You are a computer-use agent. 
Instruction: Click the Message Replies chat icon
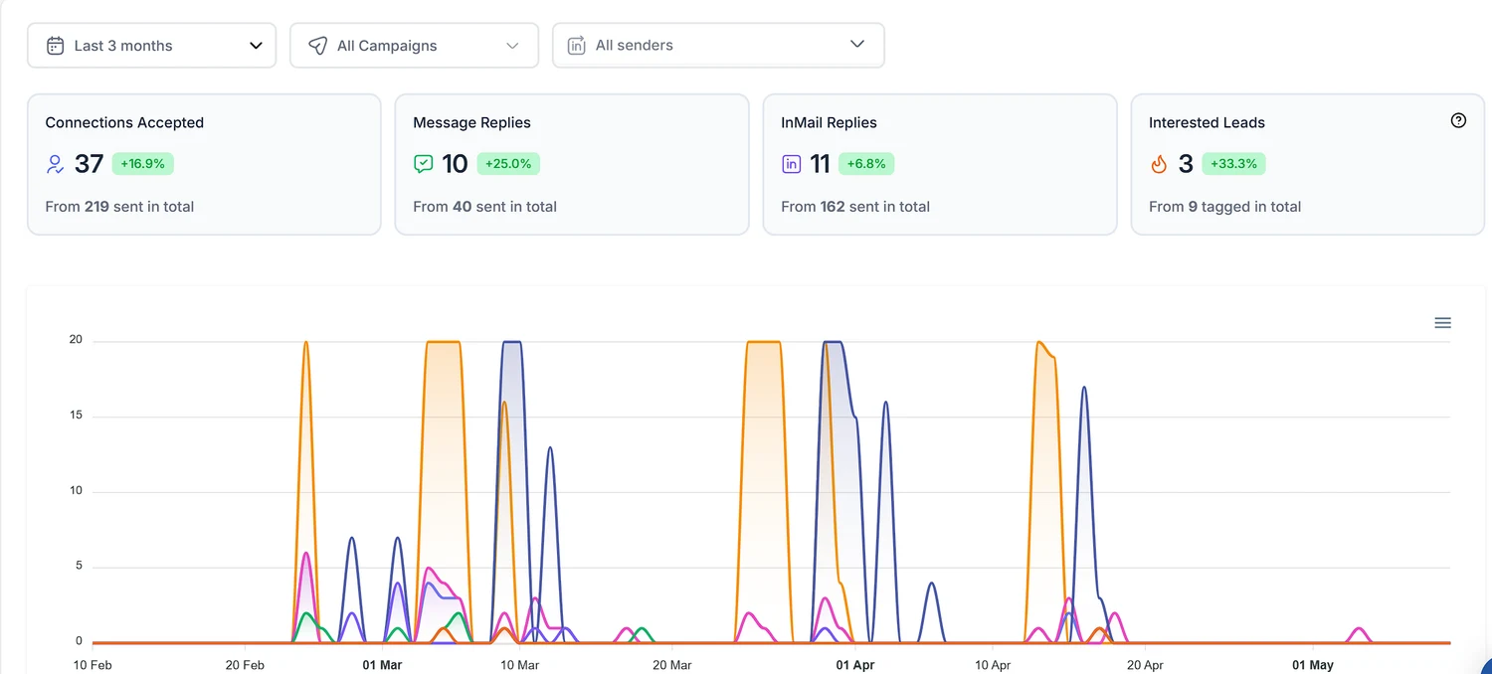point(424,164)
